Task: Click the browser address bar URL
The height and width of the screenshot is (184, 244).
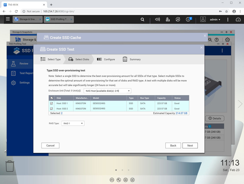Action: [x=59, y=11]
